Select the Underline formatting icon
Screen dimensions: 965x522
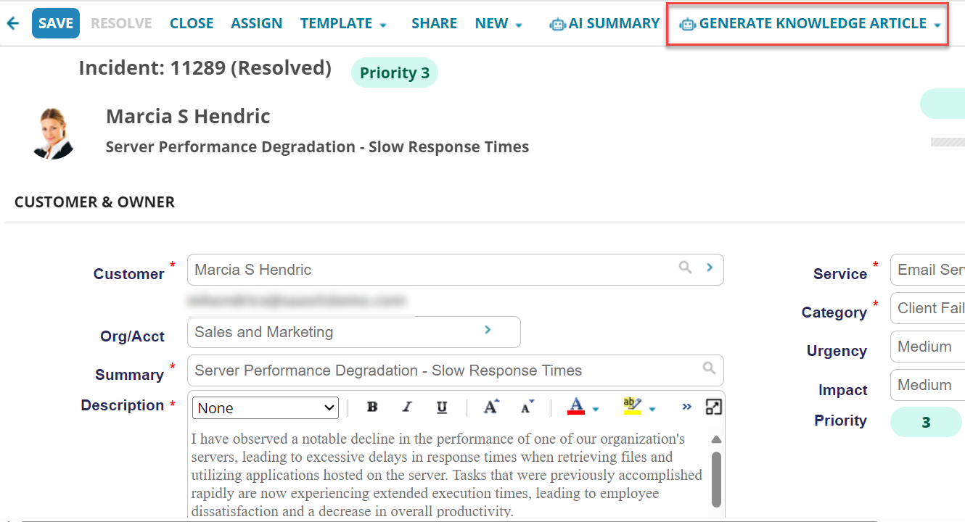[x=442, y=407]
